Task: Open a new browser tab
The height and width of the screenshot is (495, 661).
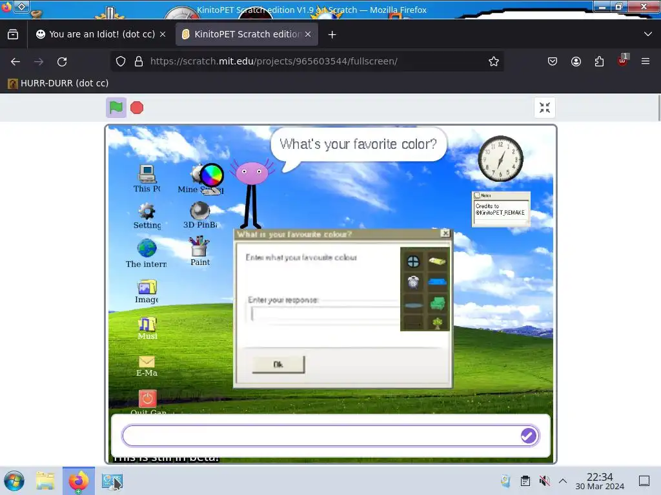Action: coord(332,35)
